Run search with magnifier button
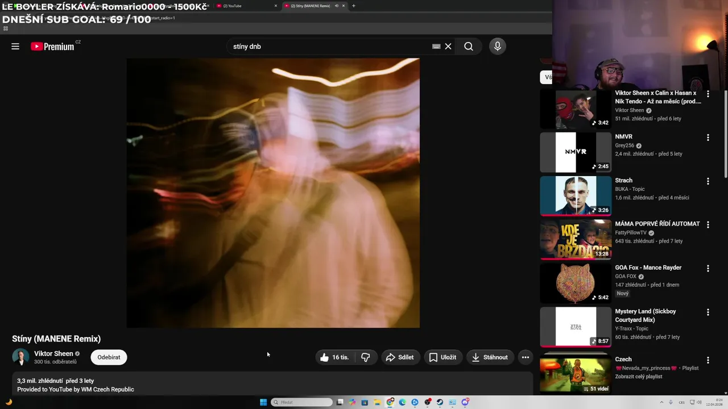The width and height of the screenshot is (728, 409). (x=469, y=47)
